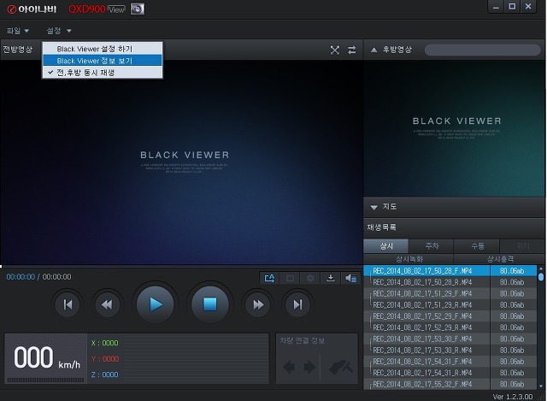Open the 설정 menu
The height and width of the screenshot is (401, 547).
[59, 31]
